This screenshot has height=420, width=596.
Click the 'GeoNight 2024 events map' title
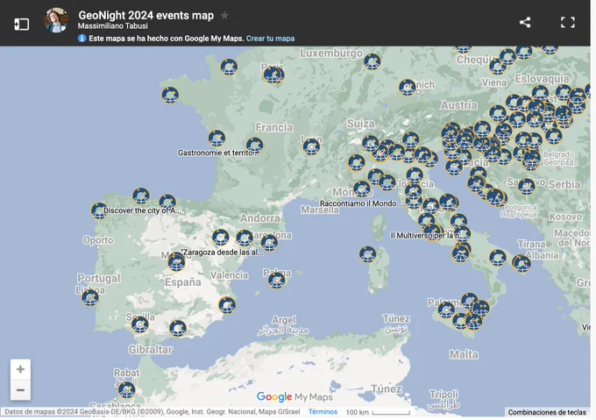pos(146,15)
